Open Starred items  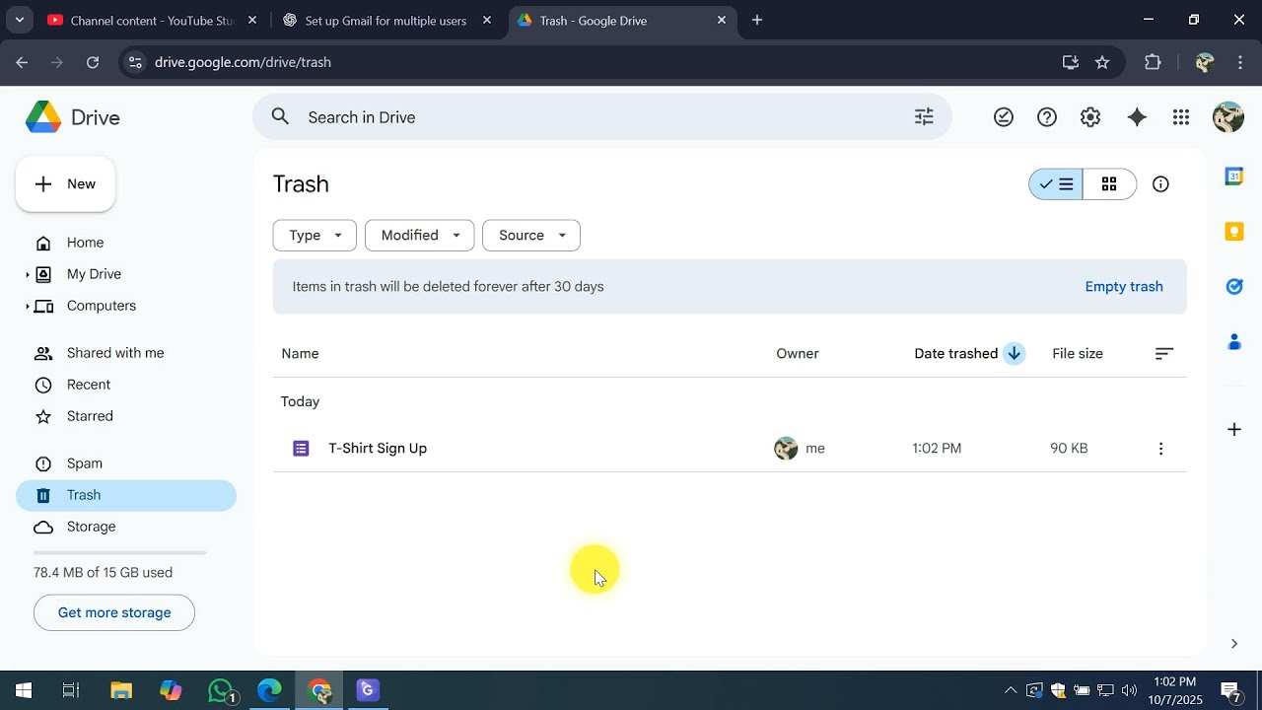point(126,416)
